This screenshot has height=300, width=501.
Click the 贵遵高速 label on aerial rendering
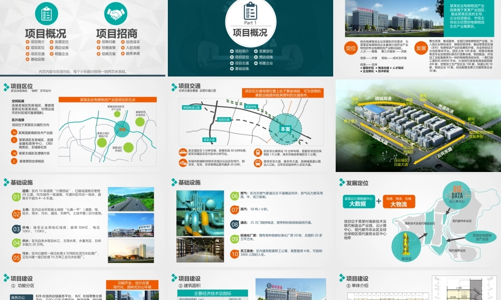pos(446,109)
